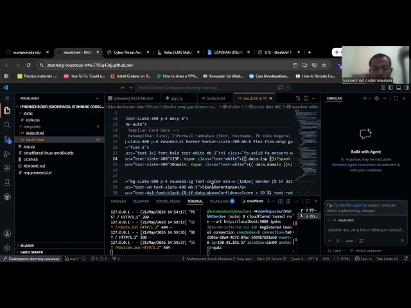Image resolution: width=411 pixels, height=308 pixels.
Task: Open Codespaces: stunning couscous remote indicator
Action: [x=31, y=259]
